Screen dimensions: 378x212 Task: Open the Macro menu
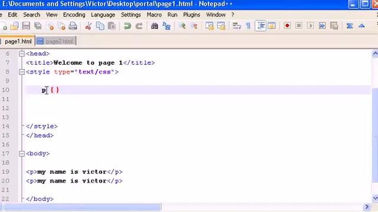click(154, 15)
